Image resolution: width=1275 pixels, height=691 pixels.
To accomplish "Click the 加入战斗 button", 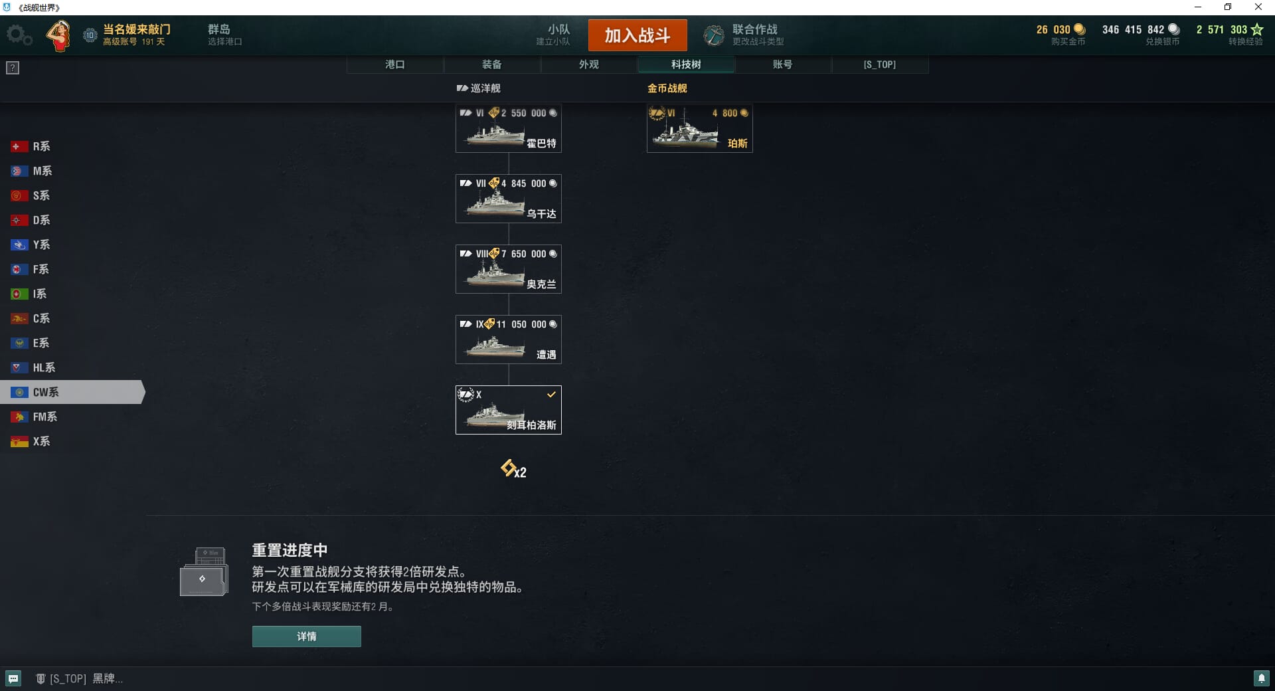I will pos(637,35).
